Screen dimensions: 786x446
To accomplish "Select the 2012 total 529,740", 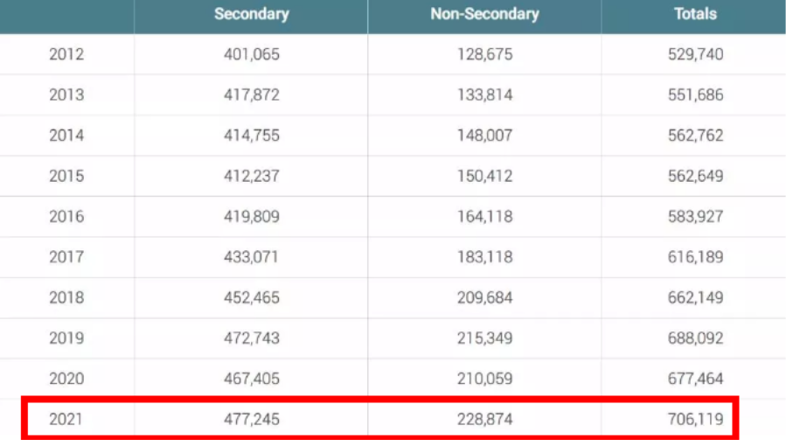I will coord(695,54).
